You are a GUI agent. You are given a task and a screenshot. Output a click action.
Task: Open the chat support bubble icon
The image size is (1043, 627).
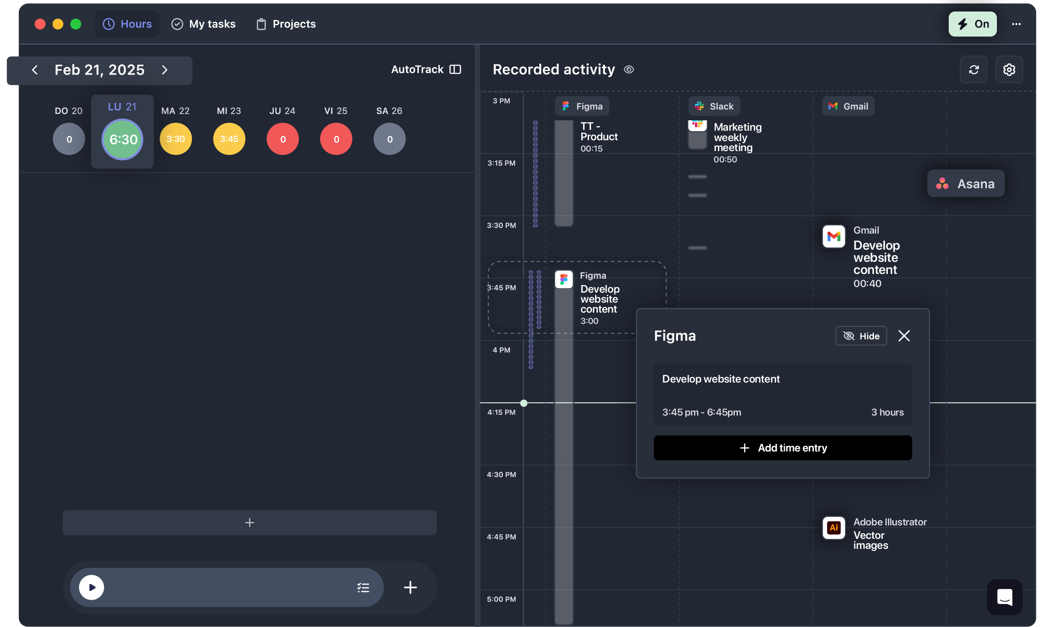(1004, 597)
